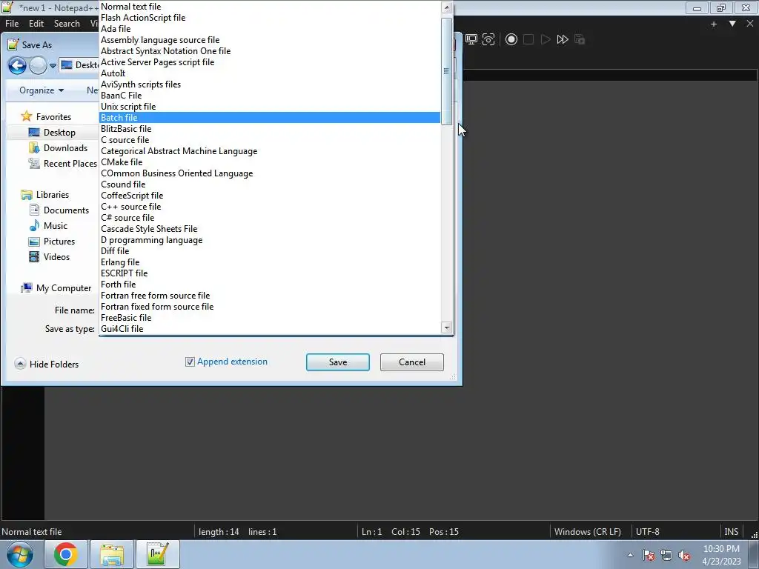
Task: Click the stop recording square icon
Action: point(528,40)
